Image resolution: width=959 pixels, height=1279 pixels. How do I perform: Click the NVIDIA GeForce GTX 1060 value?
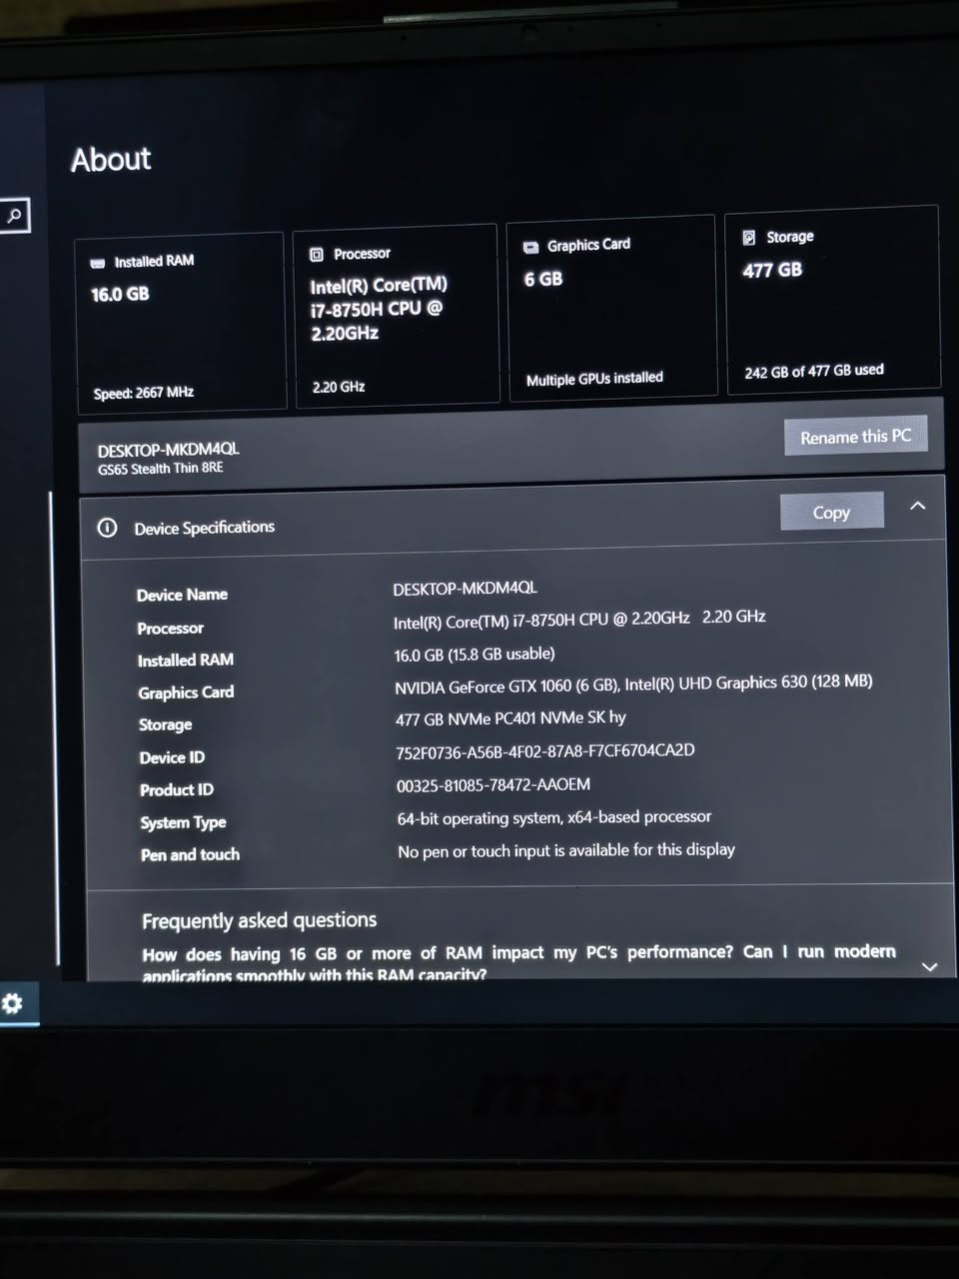click(633, 684)
